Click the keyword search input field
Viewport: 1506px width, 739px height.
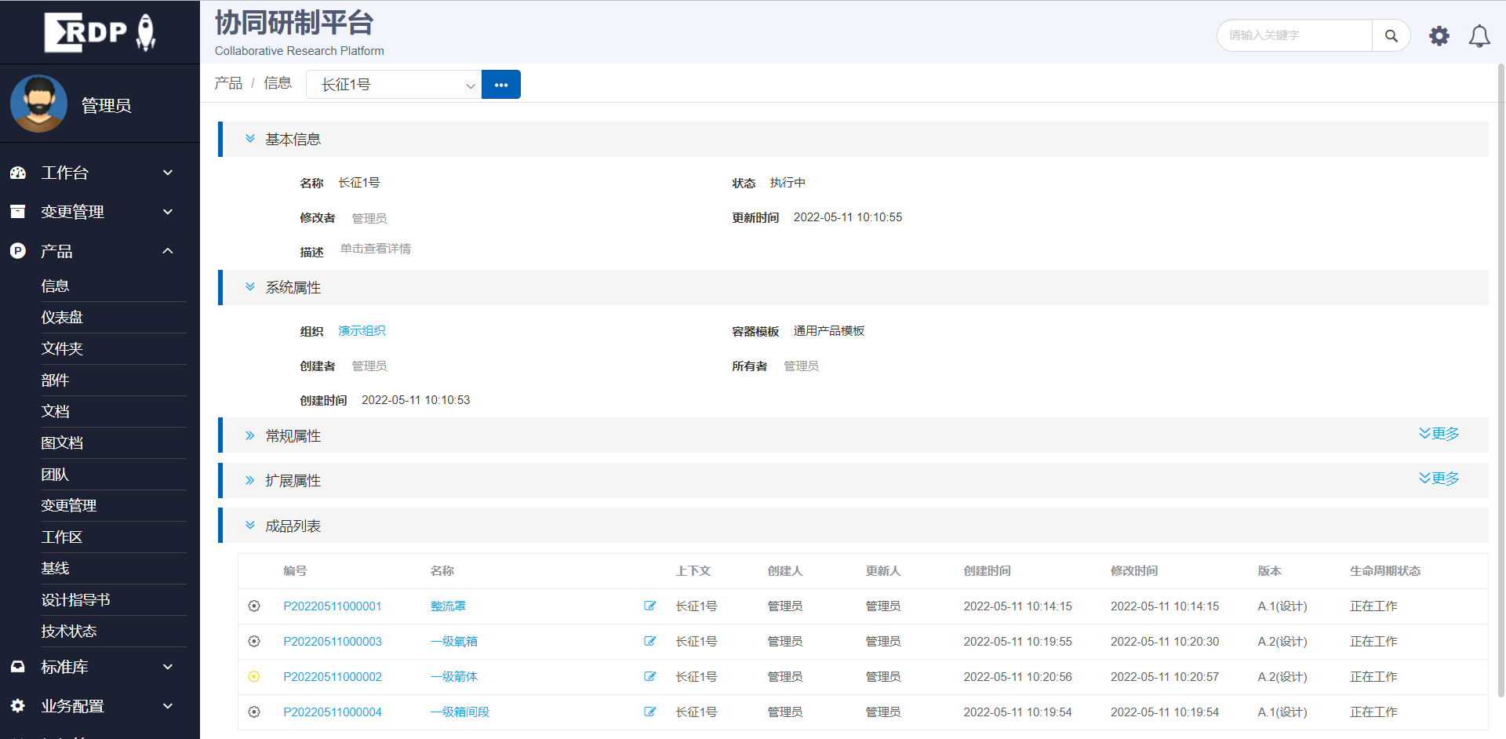(x=1295, y=35)
